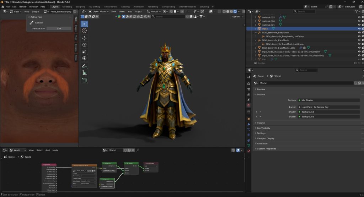364x197 pixels.
Task: Open the Render menu in top bar
Action: pyautogui.click(x=23, y=6)
